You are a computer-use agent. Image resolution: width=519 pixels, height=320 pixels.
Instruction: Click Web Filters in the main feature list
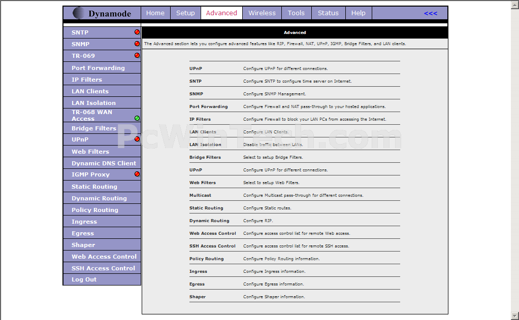(x=203, y=183)
